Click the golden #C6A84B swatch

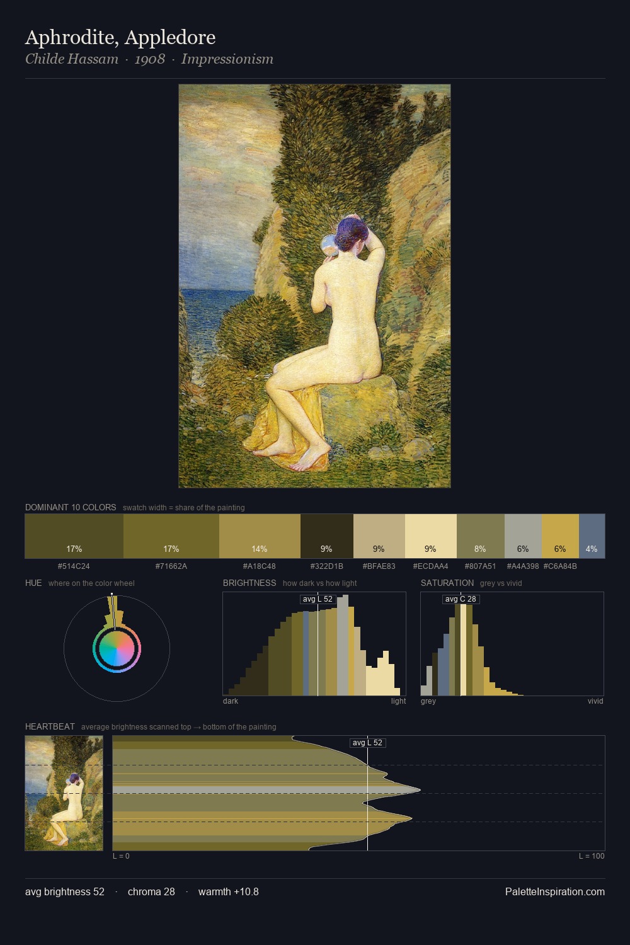(x=560, y=536)
